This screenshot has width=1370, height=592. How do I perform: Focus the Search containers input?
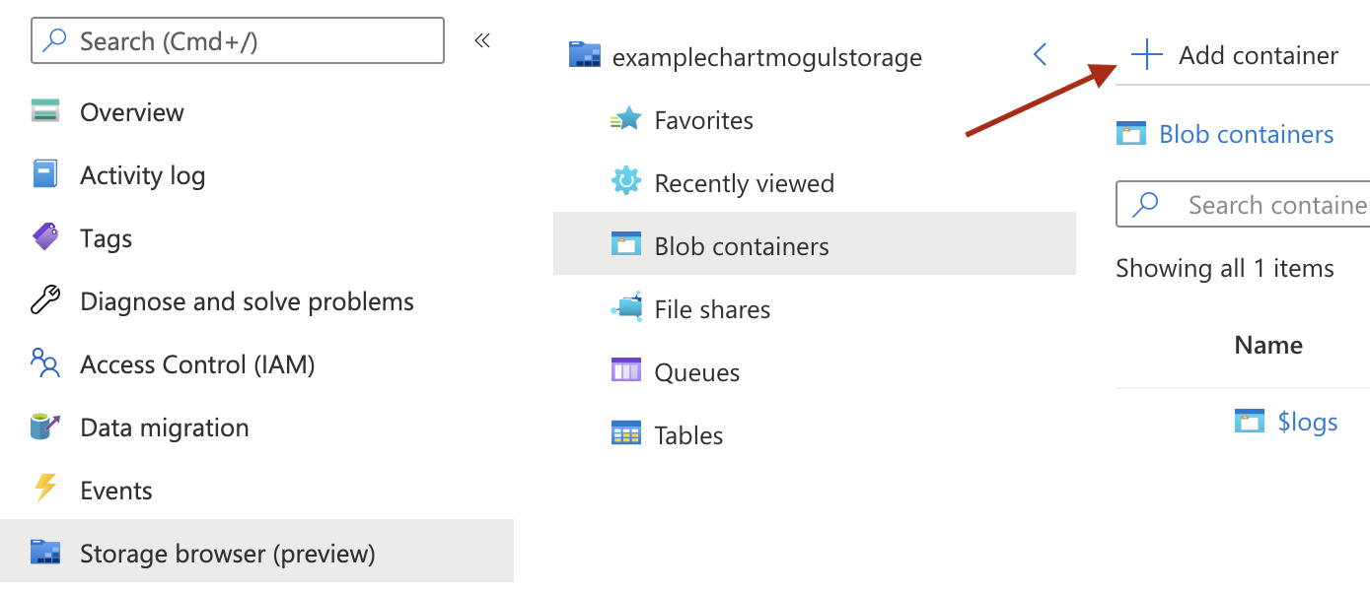1243,205
